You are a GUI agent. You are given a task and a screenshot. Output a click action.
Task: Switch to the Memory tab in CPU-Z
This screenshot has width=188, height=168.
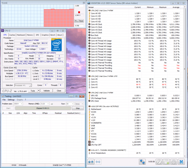click(30, 35)
